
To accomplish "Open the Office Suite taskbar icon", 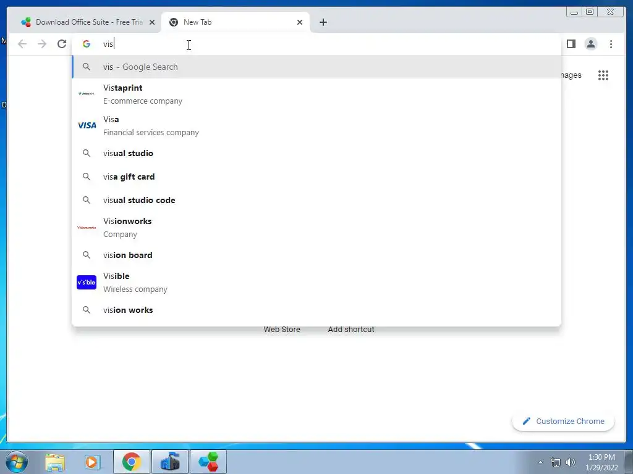I will tap(208, 462).
